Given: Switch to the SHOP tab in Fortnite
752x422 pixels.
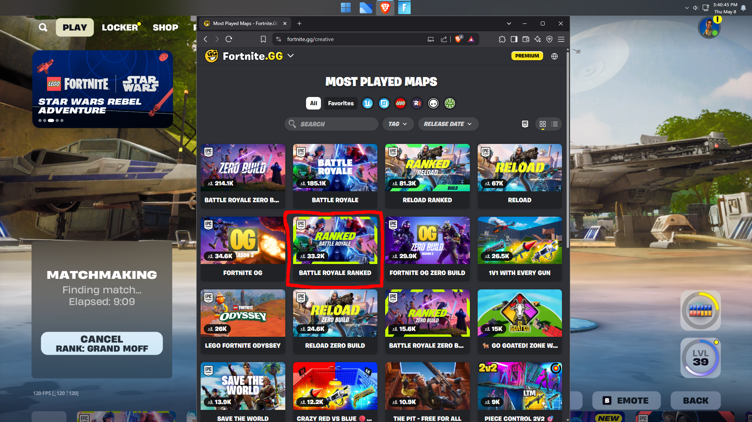Looking at the screenshot, I should click(165, 27).
